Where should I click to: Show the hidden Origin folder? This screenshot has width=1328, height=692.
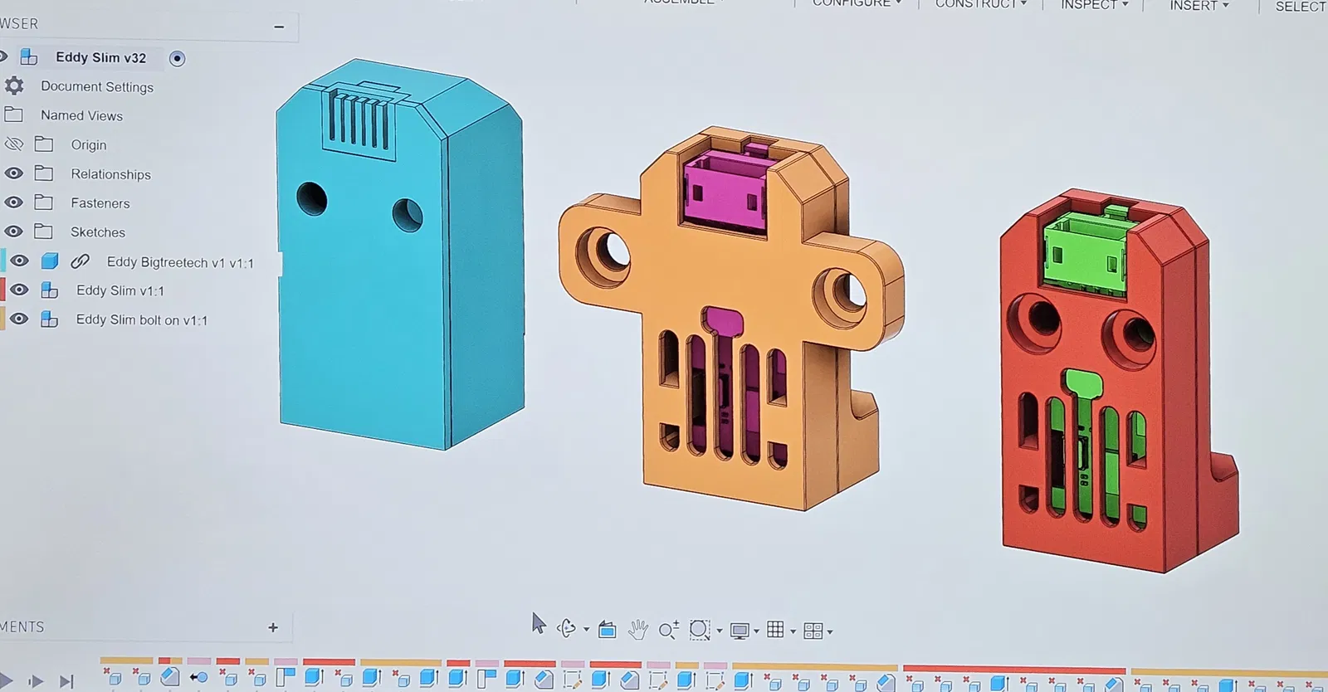[13, 144]
